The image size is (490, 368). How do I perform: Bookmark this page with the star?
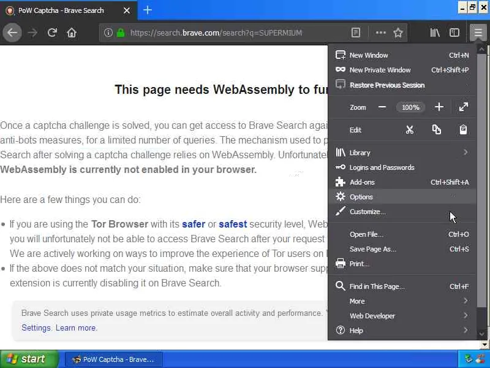pos(398,33)
